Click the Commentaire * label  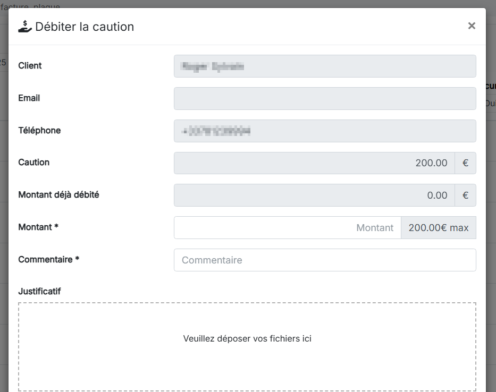[48, 260]
